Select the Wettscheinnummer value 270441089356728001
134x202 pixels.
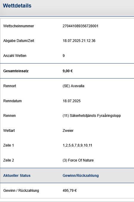pos(80,26)
